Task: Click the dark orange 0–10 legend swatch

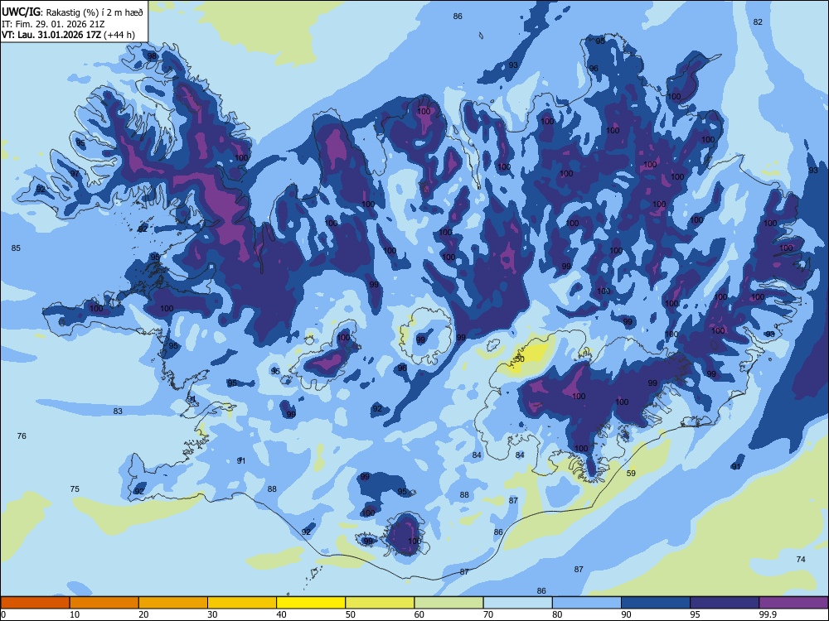Action: click(x=35, y=603)
